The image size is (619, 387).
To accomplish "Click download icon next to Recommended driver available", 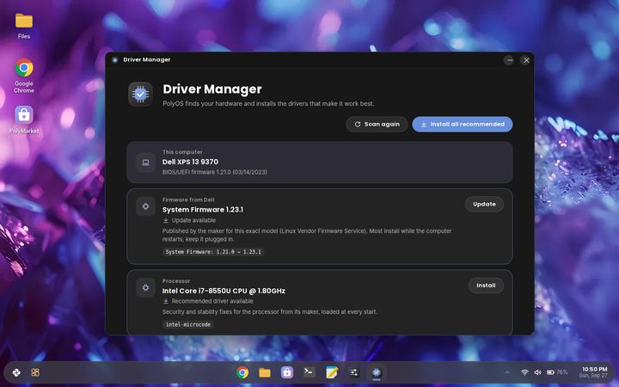I will click(x=166, y=301).
